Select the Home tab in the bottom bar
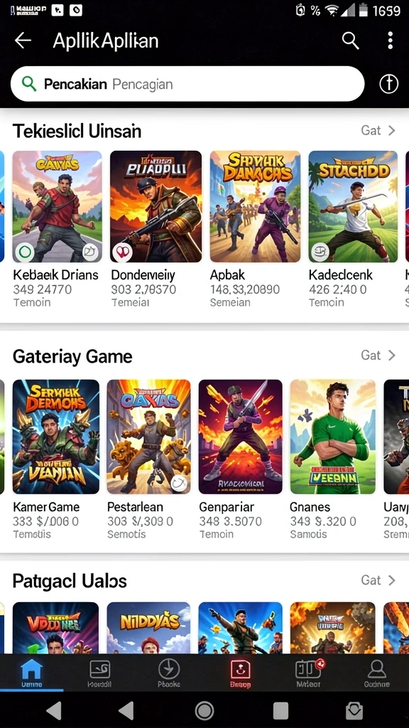 (31, 673)
